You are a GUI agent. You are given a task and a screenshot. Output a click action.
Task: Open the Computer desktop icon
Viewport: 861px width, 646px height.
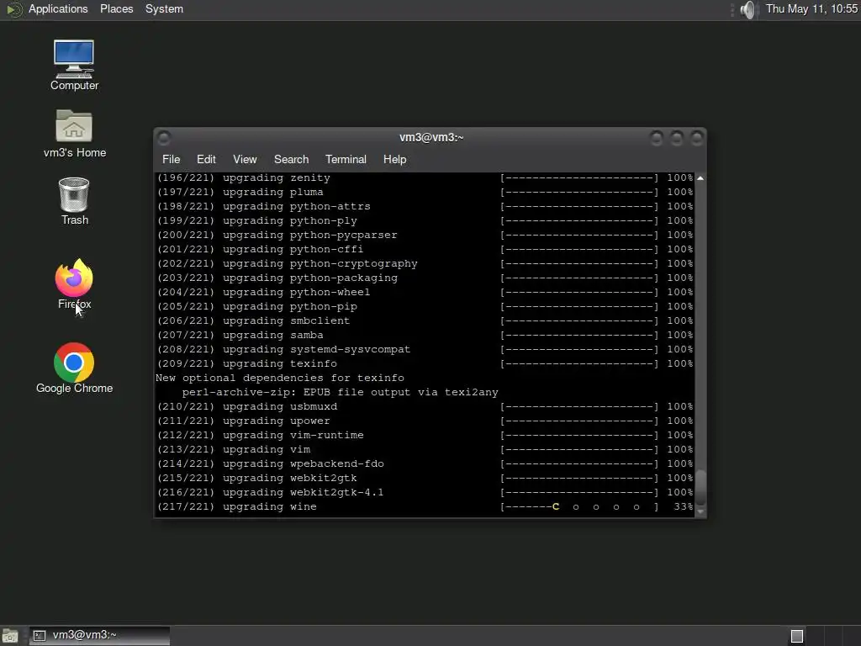(74, 65)
